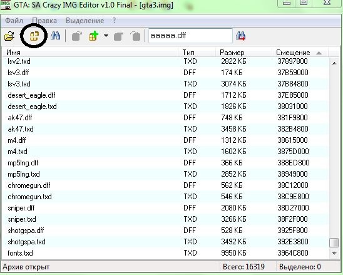343x275 pixels.
Task: Click the greyed delete file toolbar icon
Action: click(136, 36)
